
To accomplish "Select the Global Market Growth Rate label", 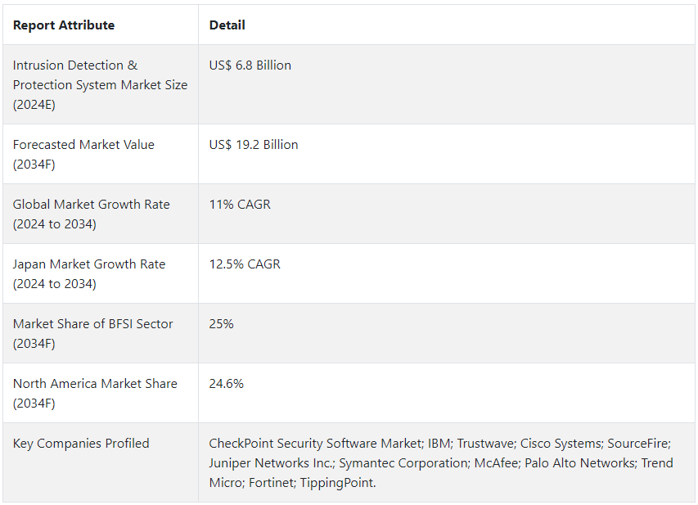I will [x=92, y=214].
